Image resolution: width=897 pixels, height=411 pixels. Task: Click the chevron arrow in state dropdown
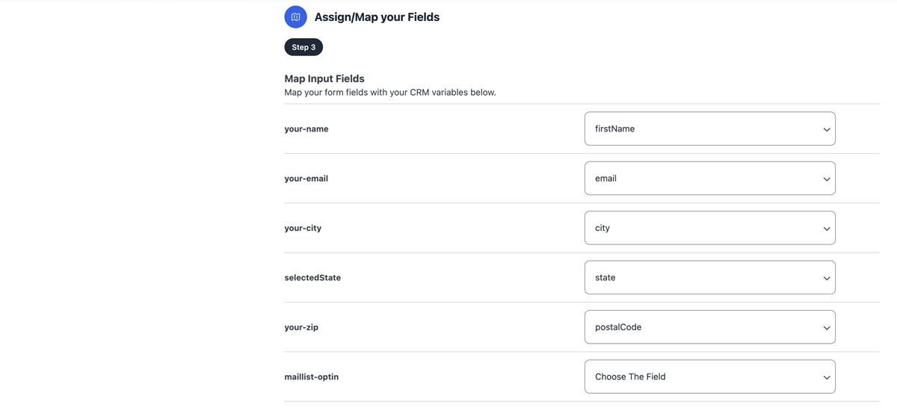point(826,278)
